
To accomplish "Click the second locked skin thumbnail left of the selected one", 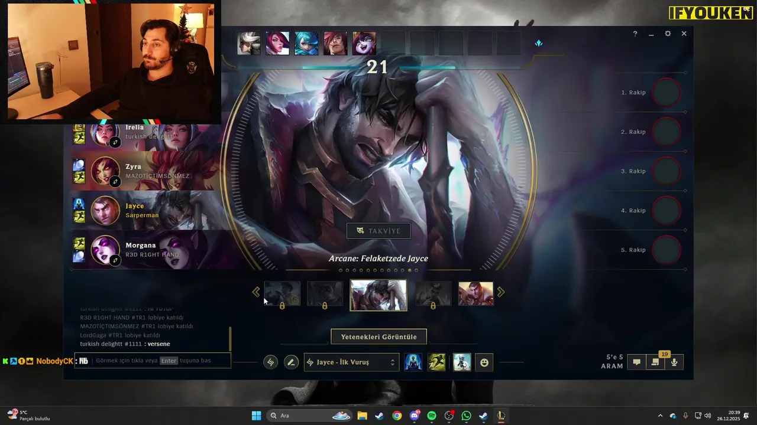I will (x=282, y=294).
